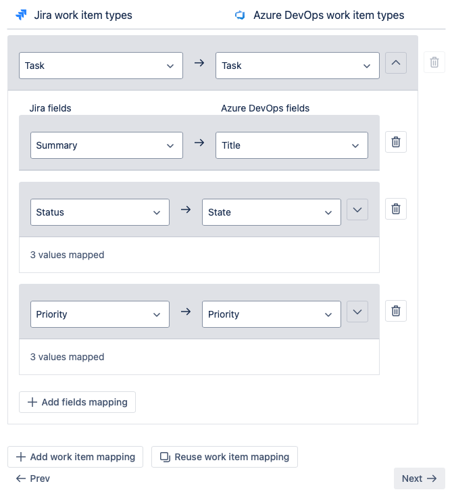The image size is (452, 494).
Task: Delete the Status to State field mapping
Action: click(x=396, y=209)
